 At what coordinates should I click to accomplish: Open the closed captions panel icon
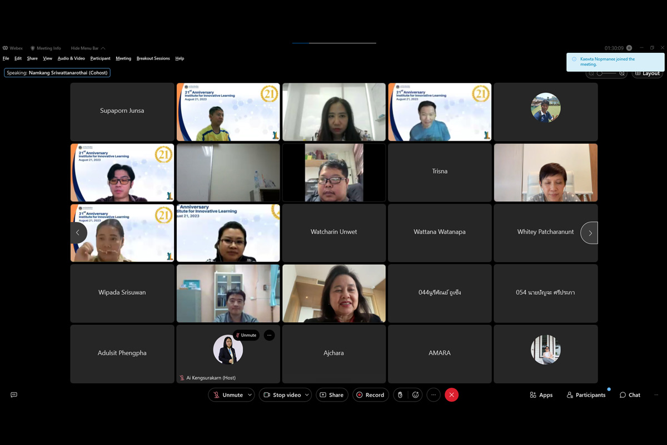[x=14, y=395]
